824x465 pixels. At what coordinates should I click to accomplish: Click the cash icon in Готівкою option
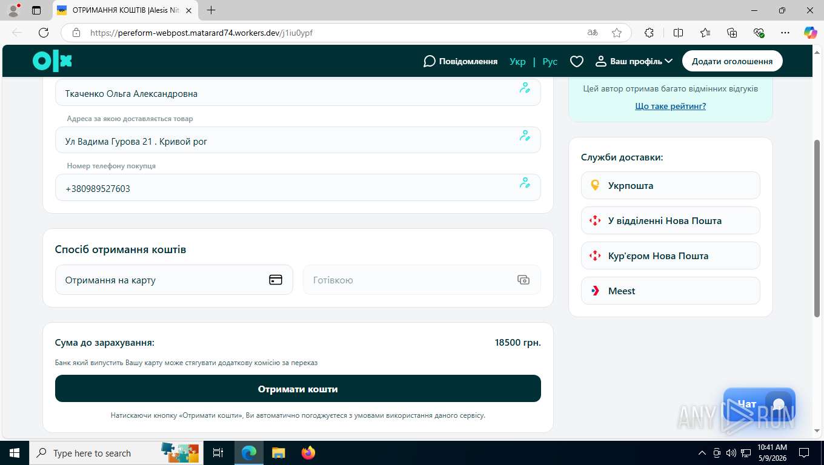pyautogui.click(x=523, y=280)
